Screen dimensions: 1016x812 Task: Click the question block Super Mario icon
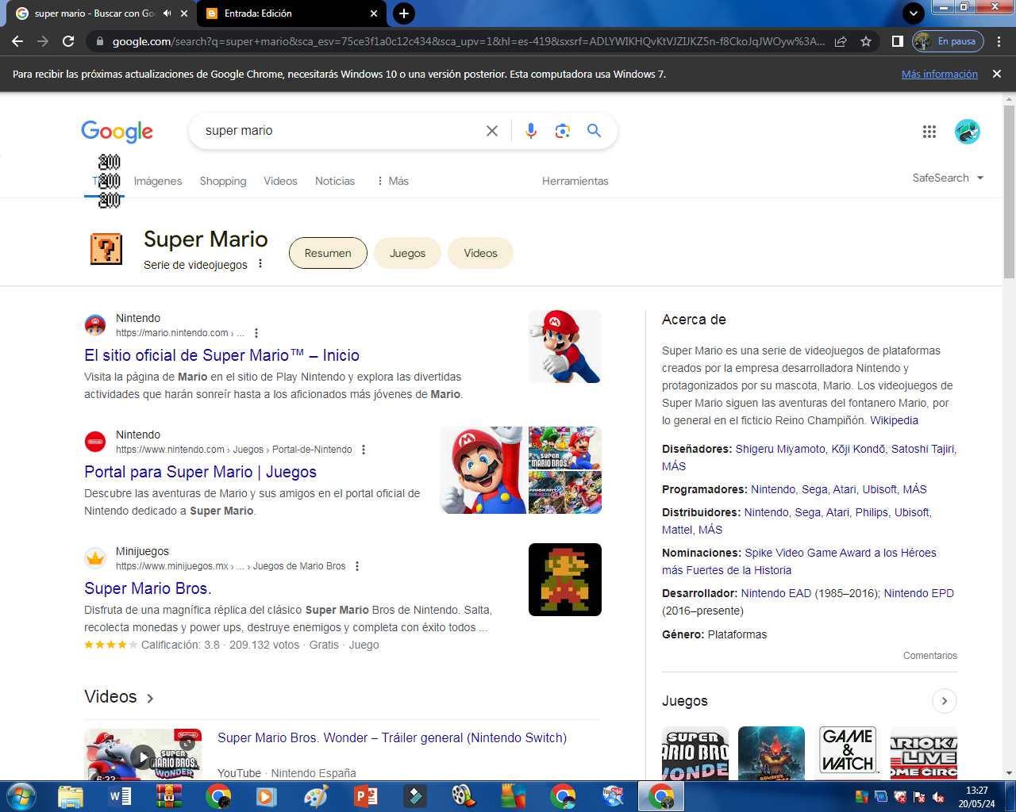(106, 249)
